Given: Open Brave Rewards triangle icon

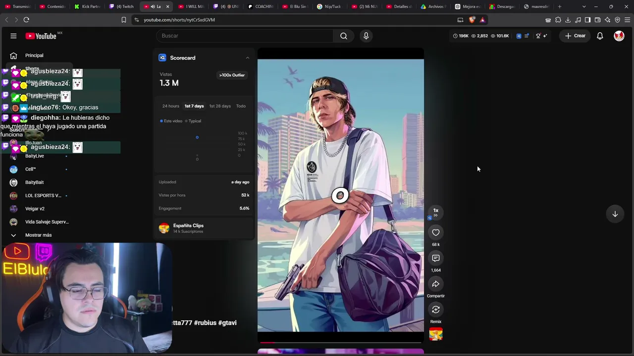Looking at the screenshot, I should 482,20.
